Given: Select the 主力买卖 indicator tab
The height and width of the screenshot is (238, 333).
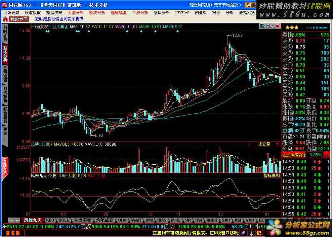Looking at the screenshot, I should tap(82, 220).
